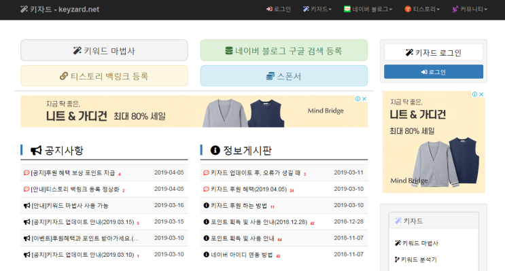The height and width of the screenshot is (271, 505).
Task: Open 키자드 후원 하는 방법 post
Action: point(239,206)
